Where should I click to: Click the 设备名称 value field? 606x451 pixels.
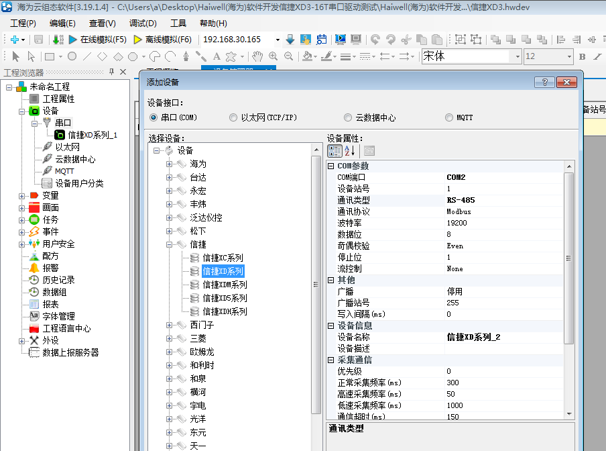pos(504,337)
